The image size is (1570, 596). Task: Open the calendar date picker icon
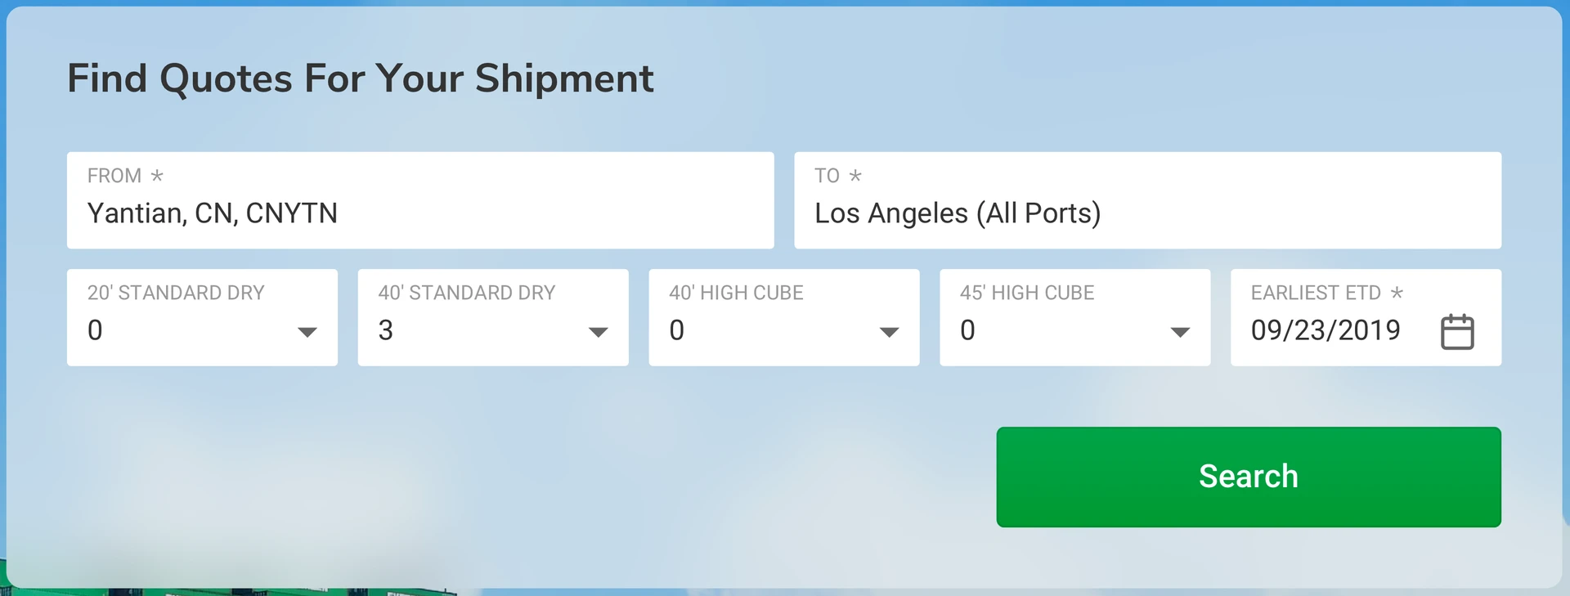tap(1456, 331)
